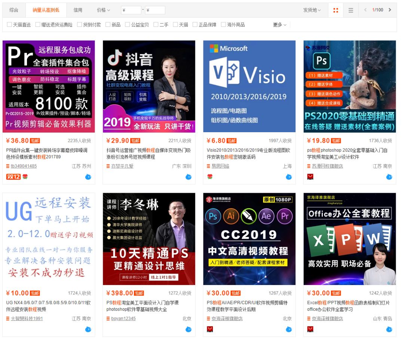The image size is (404, 341).
Task: Open seller menu icon beside boyan12345
Action: [108, 319]
